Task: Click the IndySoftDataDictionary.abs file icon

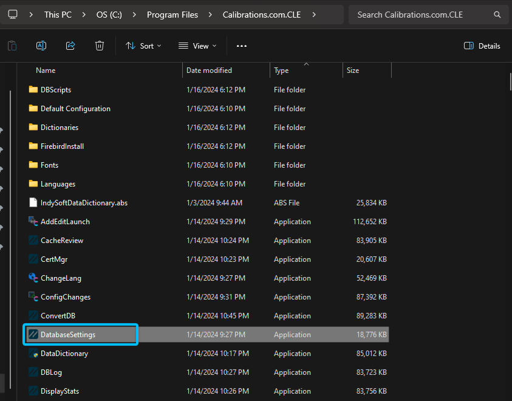Action: [33, 203]
